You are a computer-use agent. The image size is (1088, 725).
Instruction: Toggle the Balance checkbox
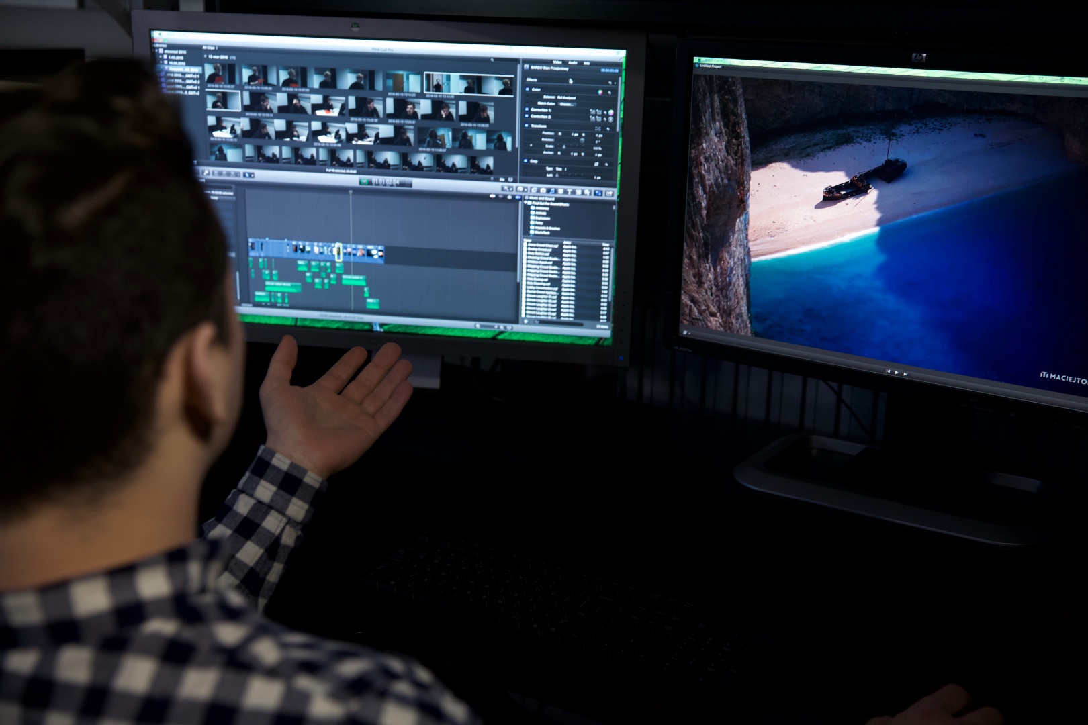click(527, 96)
